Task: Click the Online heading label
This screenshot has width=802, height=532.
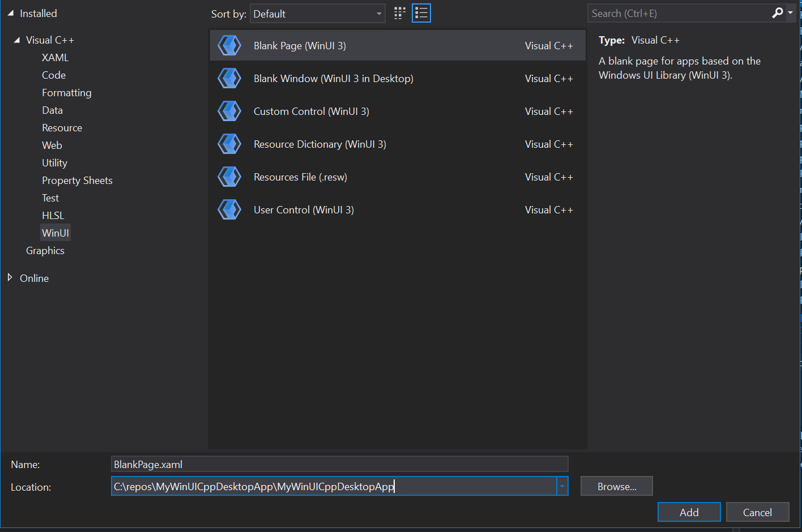Action: click(x=34, y=278)
